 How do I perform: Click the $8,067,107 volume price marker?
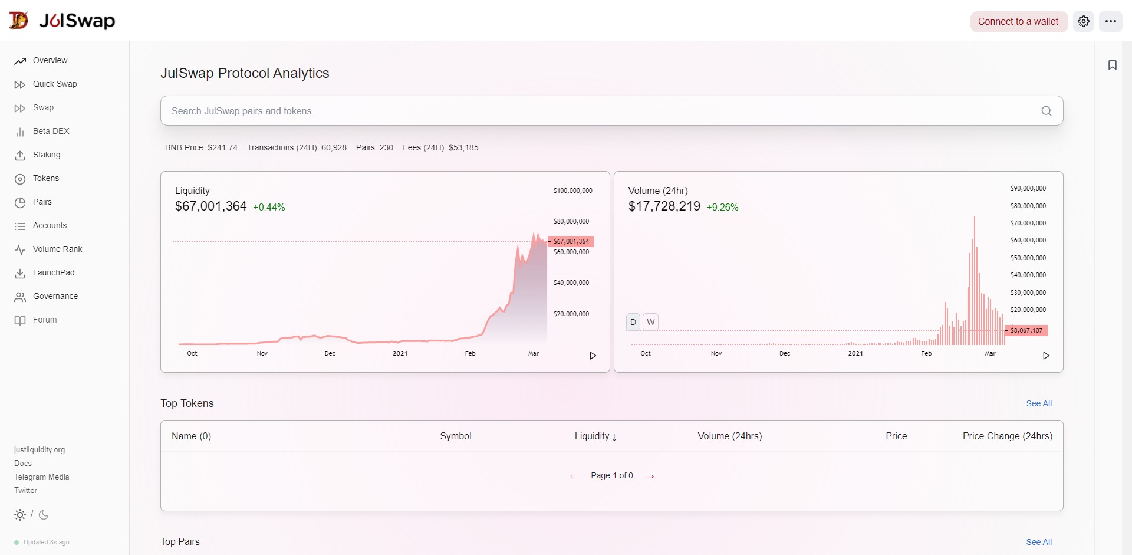tap(1026, 330)
